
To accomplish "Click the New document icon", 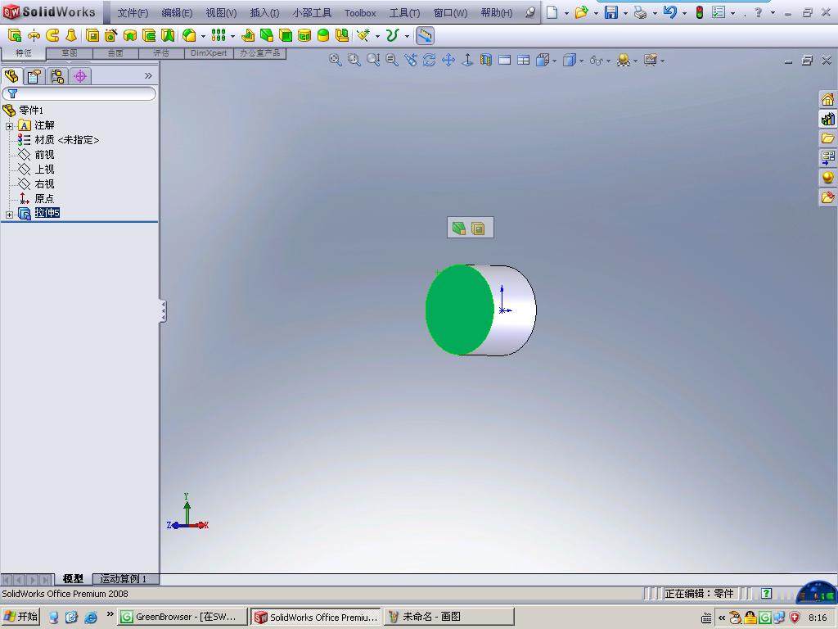I will tap(552, 12).
